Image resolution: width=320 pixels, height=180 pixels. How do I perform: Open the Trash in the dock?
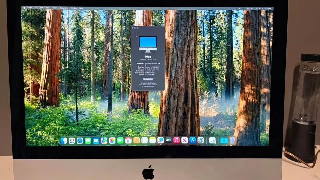click(232, 140)
